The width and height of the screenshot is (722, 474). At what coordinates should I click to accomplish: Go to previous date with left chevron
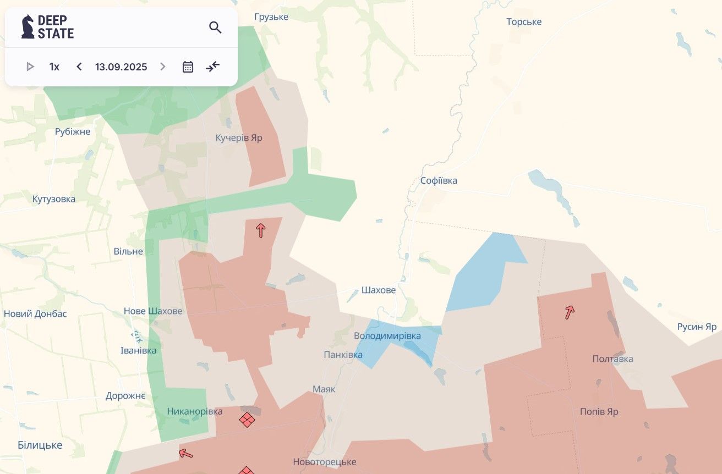[79, 67]
